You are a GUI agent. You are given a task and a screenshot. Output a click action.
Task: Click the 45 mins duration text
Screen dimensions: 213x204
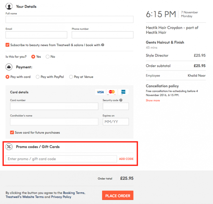(x=152, y=47)
